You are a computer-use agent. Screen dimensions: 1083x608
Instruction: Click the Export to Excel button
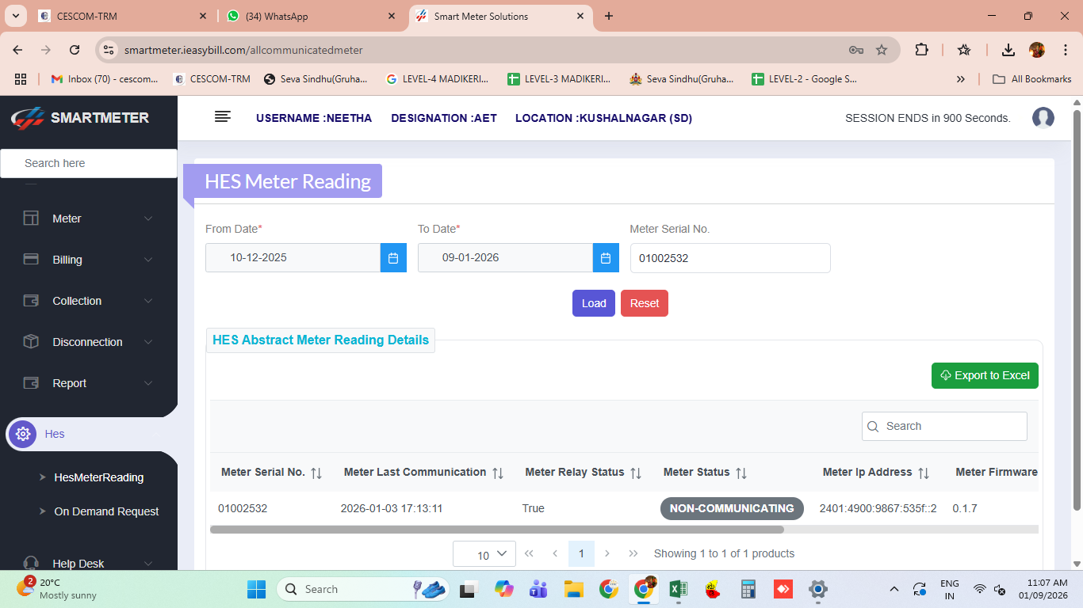tap(985, 375)
